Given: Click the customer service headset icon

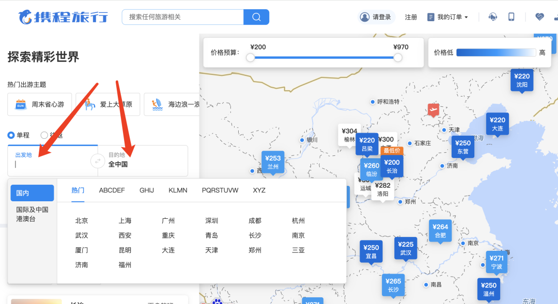Looking at the screenshot, I should (493, 17).
